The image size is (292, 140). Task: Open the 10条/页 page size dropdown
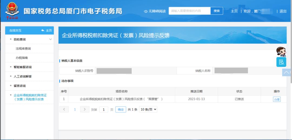click(x=148, y=109)
